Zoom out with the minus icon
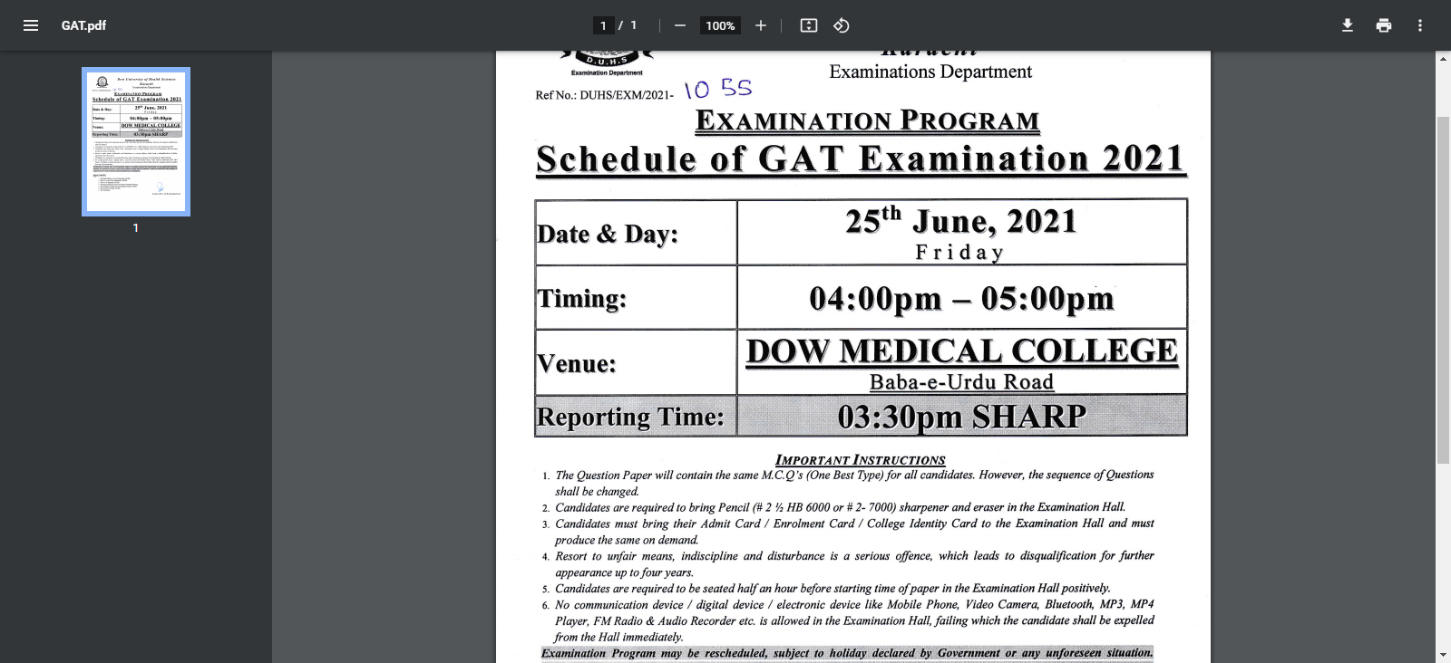 (x=680, y=25)
